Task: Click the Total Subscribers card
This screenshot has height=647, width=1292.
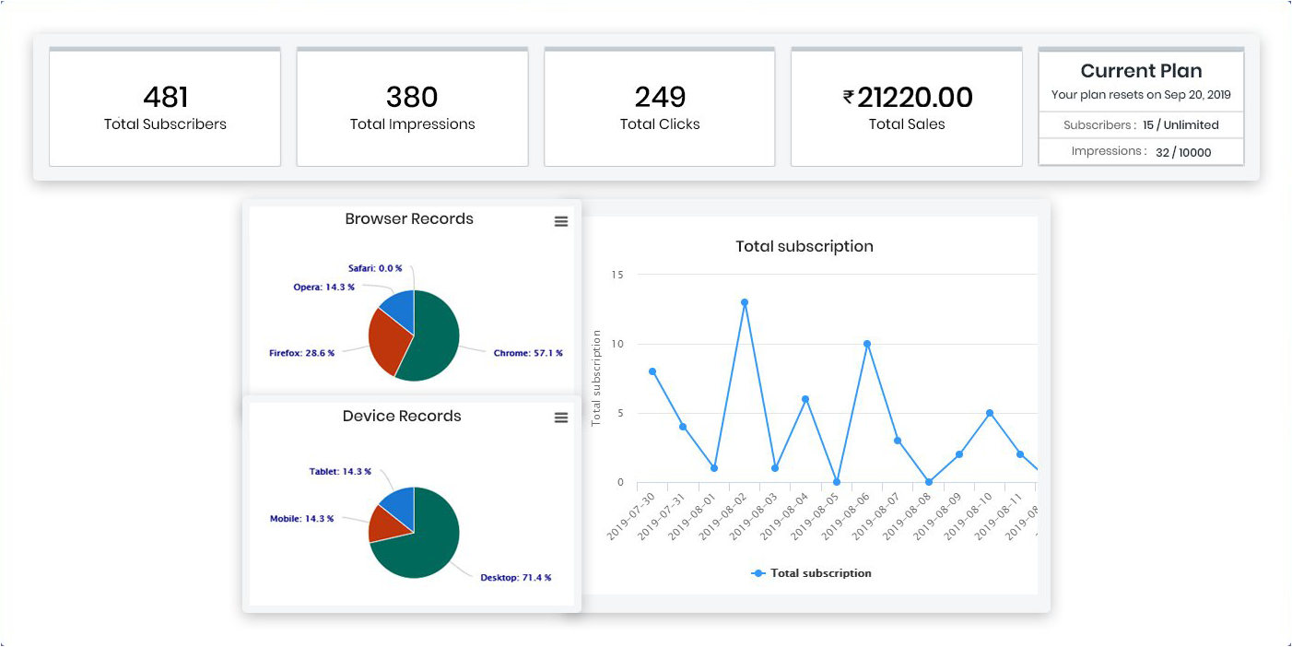Action: [165, 108]
